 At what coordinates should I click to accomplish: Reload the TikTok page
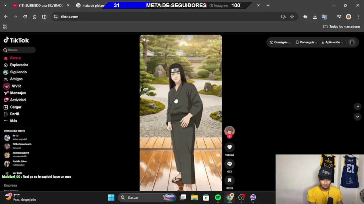pos(25,17)
